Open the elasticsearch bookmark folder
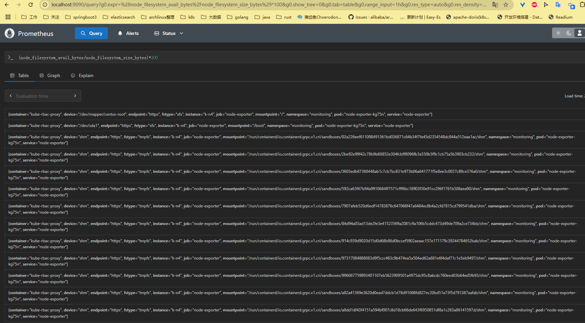Screen dimensions: 585x323 click(x=119, y=17)
